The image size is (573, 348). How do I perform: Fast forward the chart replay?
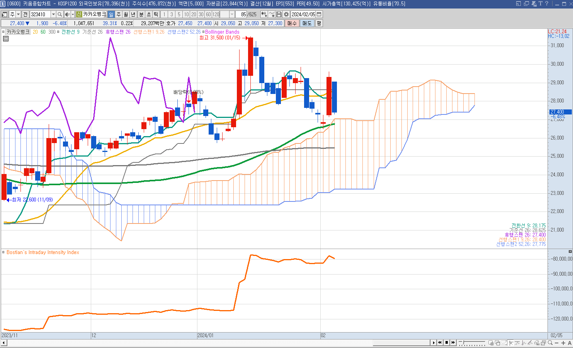click(453, 343)
